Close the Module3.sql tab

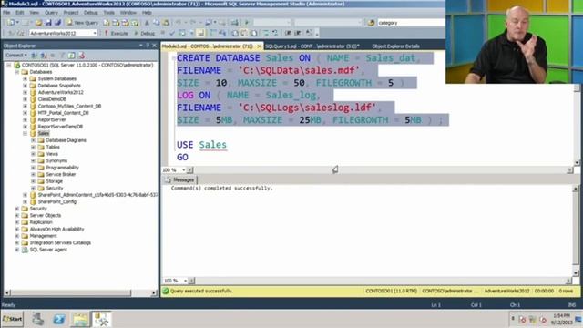pos(259,46)
